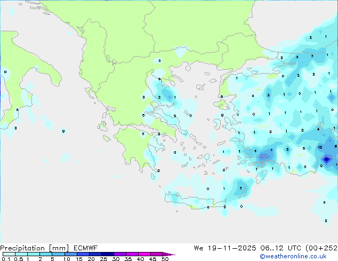Click the "0.1" legend scale label
Image resolution: width=338 pixels, height=261 pixels.
(x=6, y=259)
